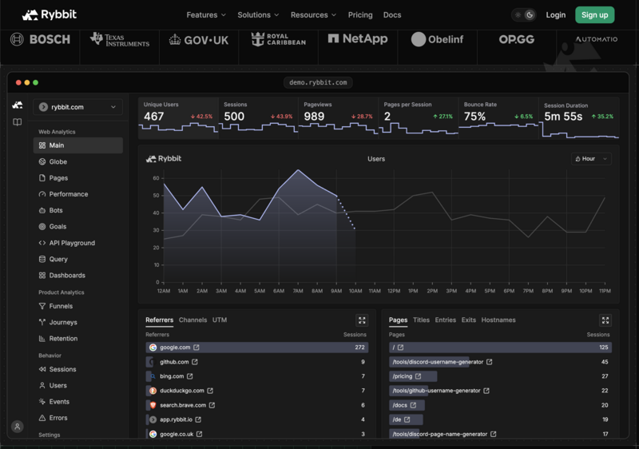This screenshot has height=449, width=639.
Task: Click the google.co.uk referrer row
Action: point(257,434)
